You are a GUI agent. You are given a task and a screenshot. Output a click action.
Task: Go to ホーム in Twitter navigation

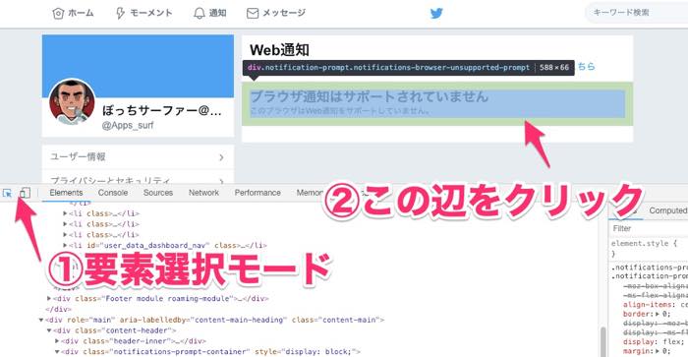[73, 13]
